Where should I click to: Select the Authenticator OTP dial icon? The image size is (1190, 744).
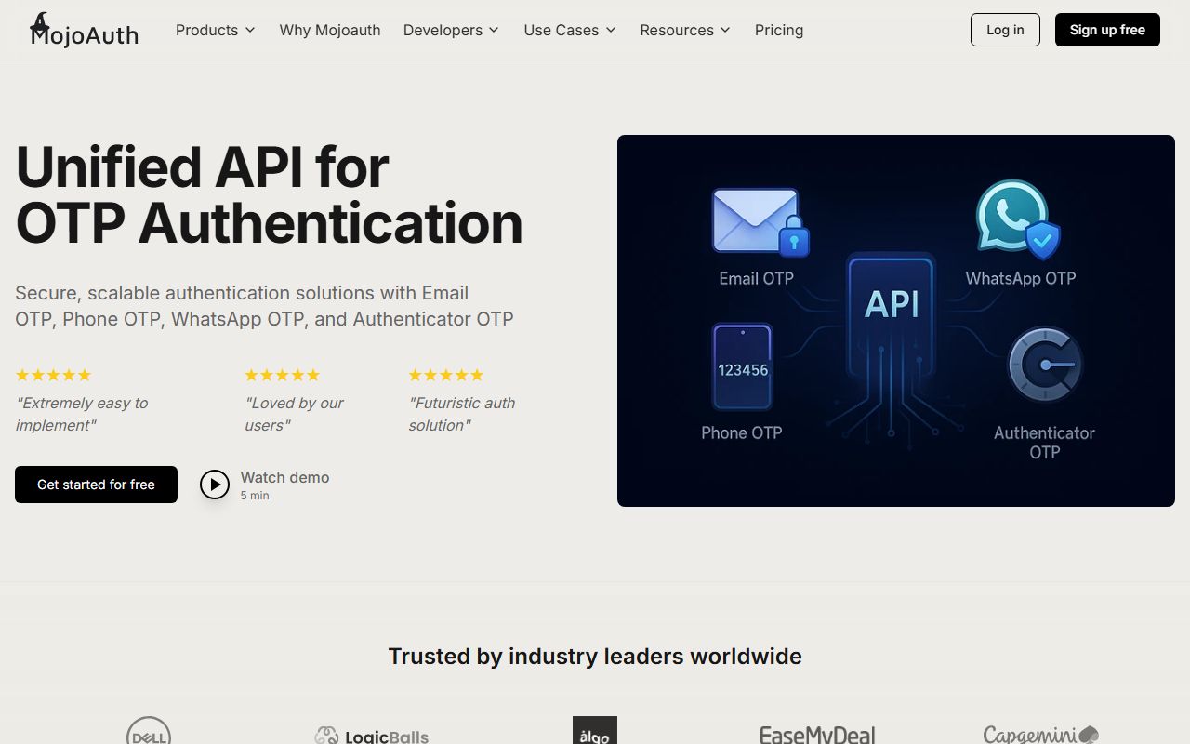[x=1045, y=365]
